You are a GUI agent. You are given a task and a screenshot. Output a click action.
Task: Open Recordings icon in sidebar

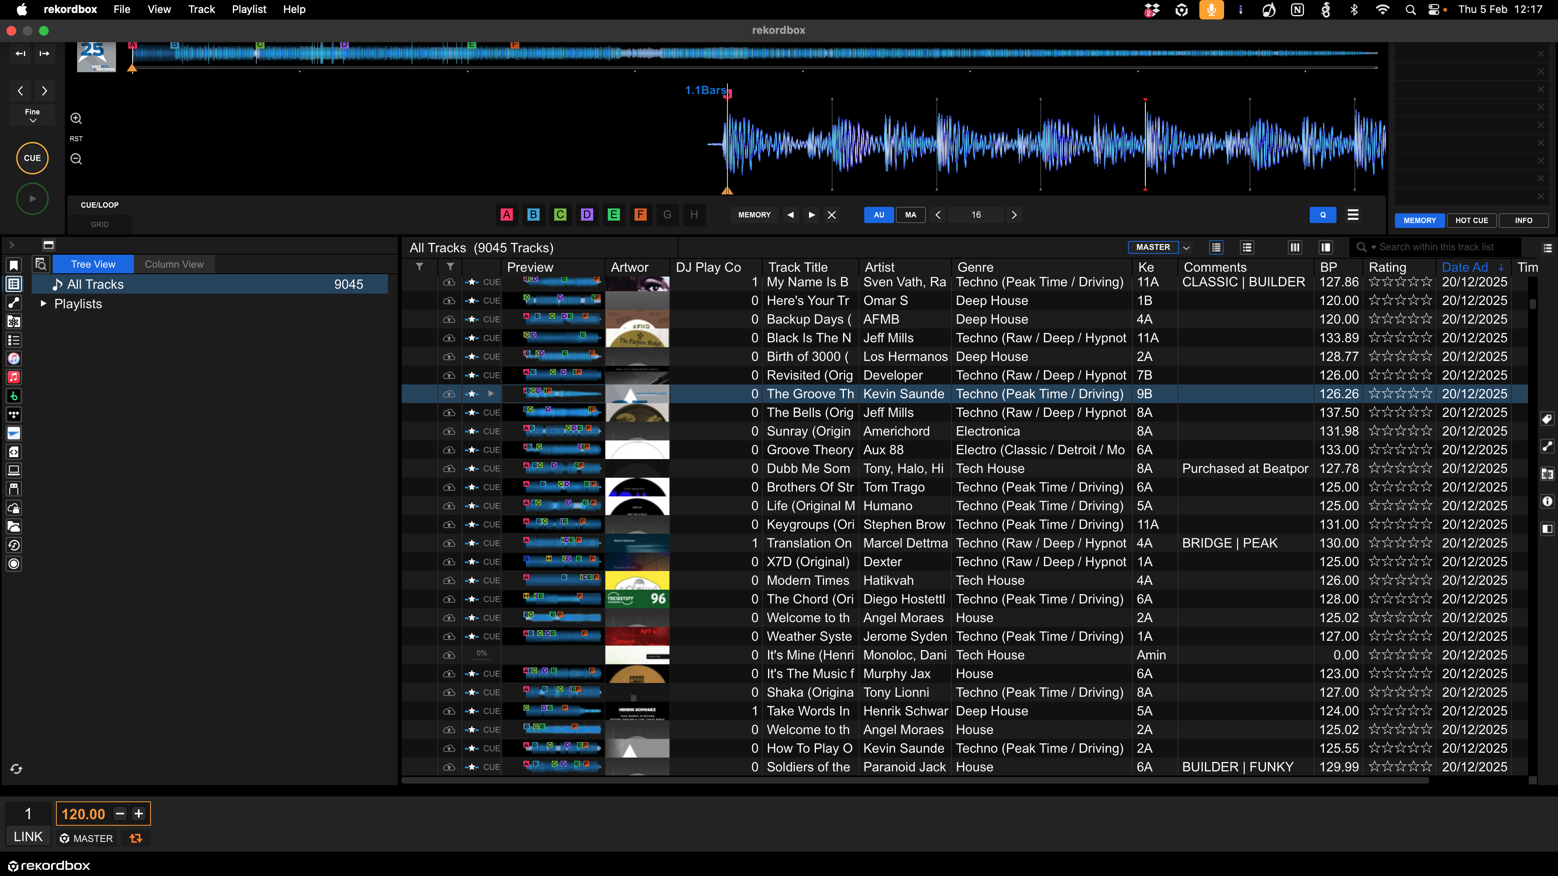[13, 564]
